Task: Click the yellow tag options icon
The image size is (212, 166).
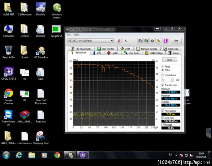Action: 158,41
